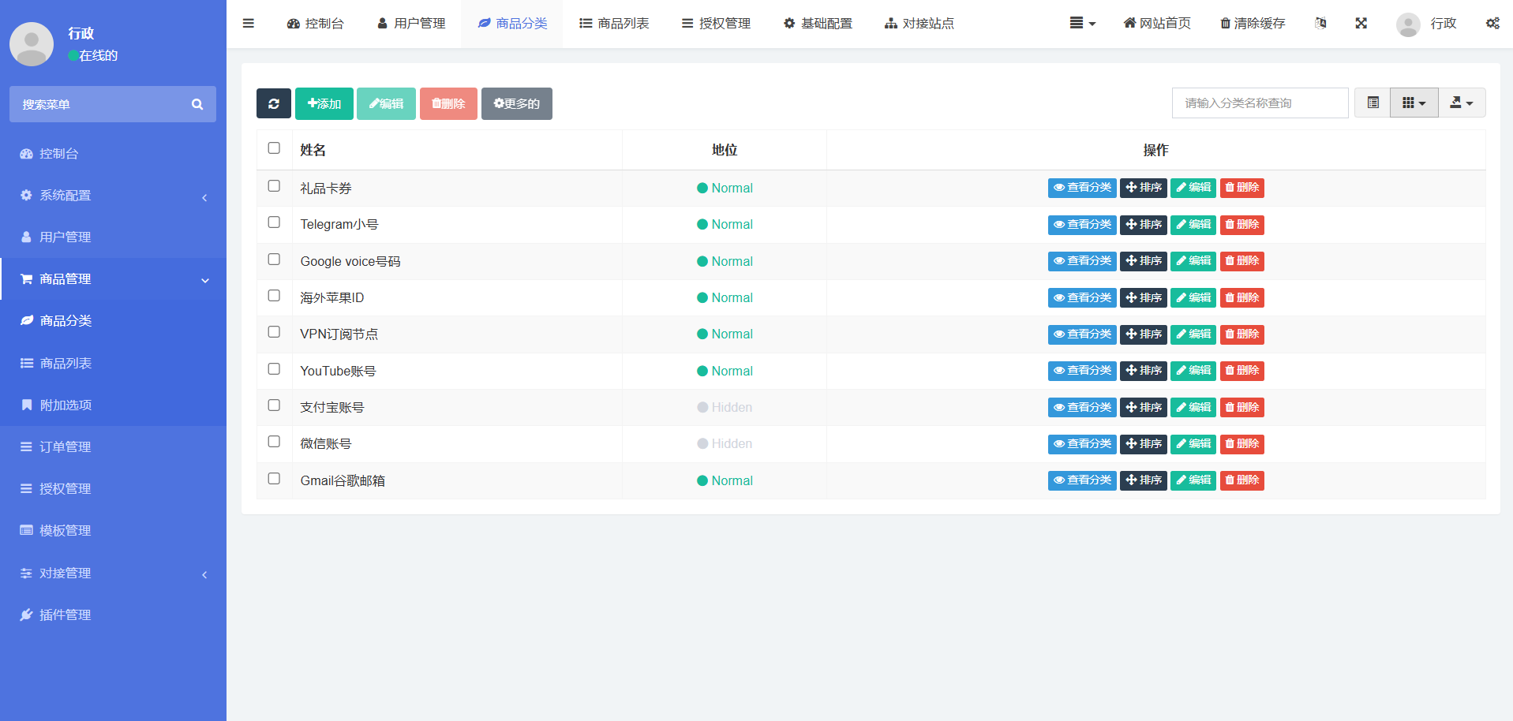Focus the 请输入分类名称查询 search field

click(1260, 103)
